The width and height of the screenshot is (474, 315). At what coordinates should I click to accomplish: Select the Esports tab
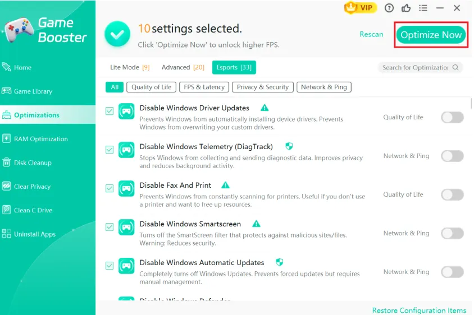pos(234,67)
